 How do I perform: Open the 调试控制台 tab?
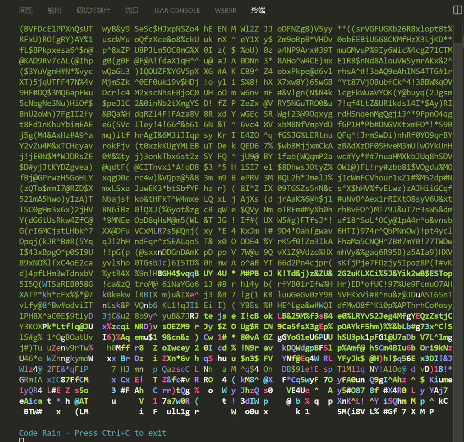point(93,11)
